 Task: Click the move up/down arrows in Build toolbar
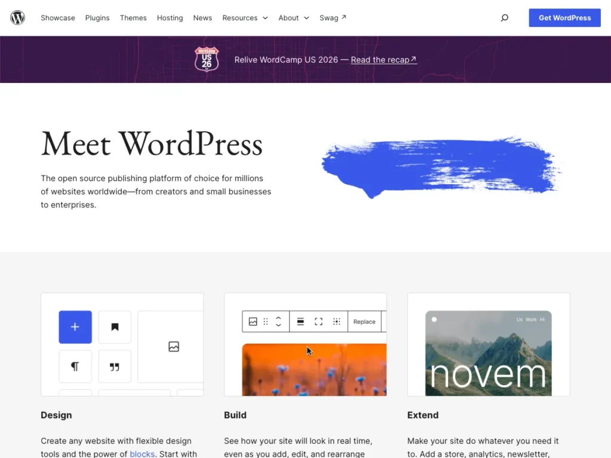(278, 321)
